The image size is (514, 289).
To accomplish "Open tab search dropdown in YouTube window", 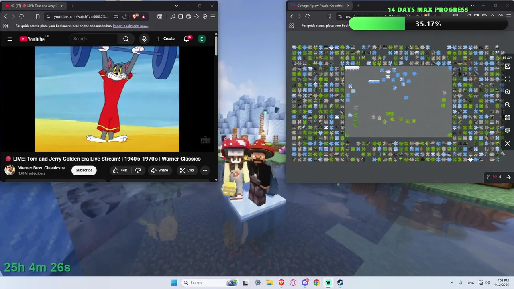I will (177, 6).
